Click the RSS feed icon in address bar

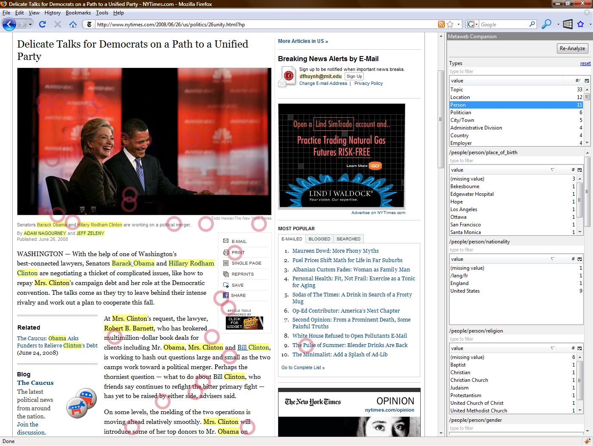click(x=441, y=25)
